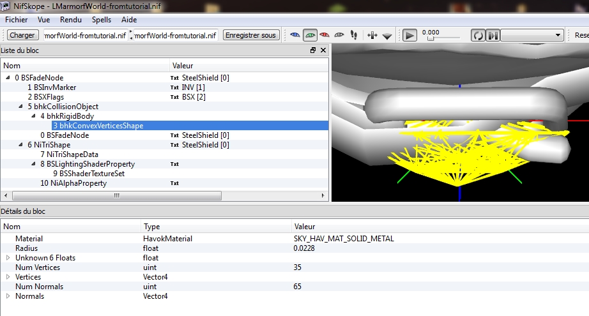Image resolution: width=589 pixels, height=316 pixels.
Task: Toggle the green eye front view
Action: (310, 35)
